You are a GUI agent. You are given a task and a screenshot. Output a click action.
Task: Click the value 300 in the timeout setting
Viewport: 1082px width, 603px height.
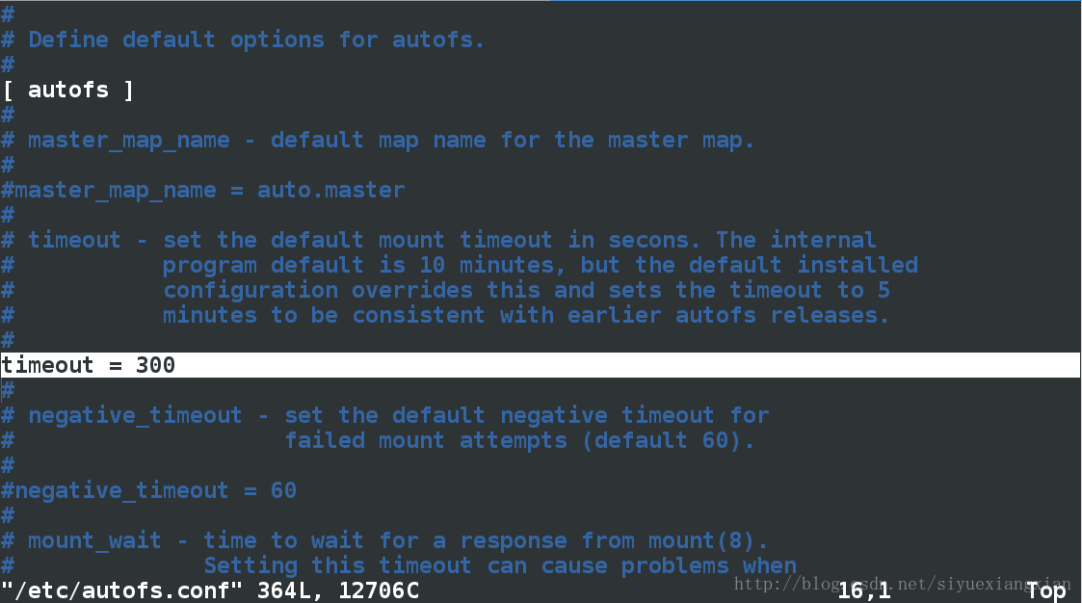click(155, 366)
